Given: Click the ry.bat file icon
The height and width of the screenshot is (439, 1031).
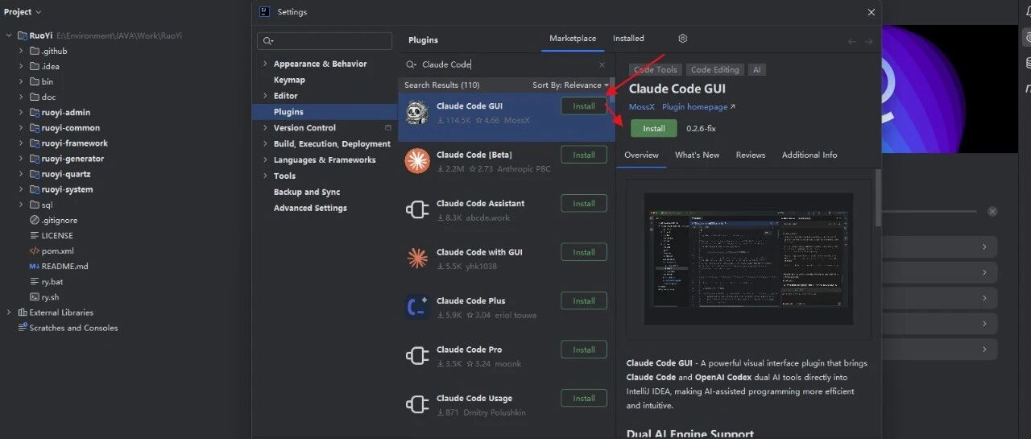Looking at the screenshot, I should (x=35, y=282).
